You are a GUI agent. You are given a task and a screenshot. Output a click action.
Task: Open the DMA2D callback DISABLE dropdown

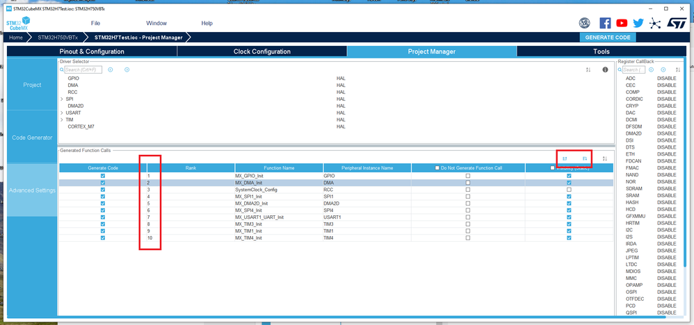pos(667,133)
